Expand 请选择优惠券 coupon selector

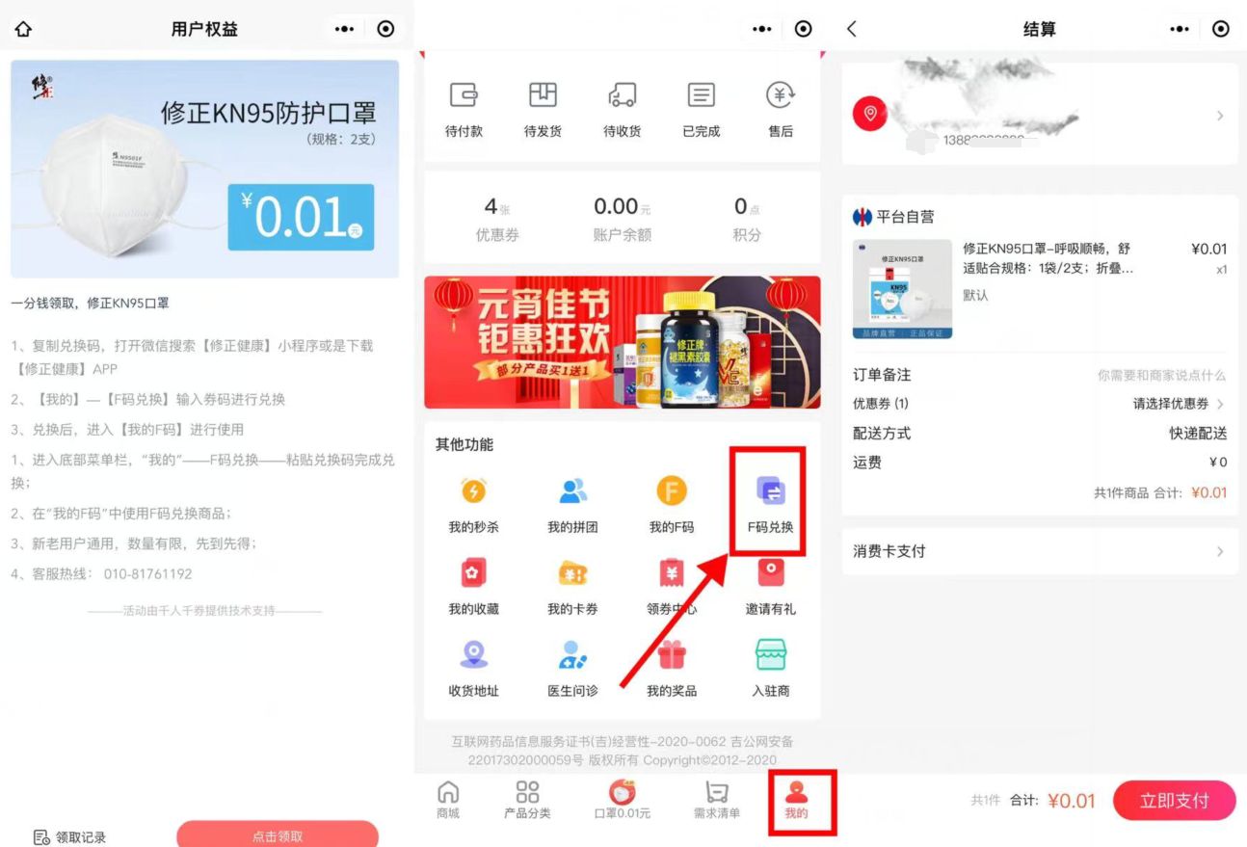[1178, 404]
